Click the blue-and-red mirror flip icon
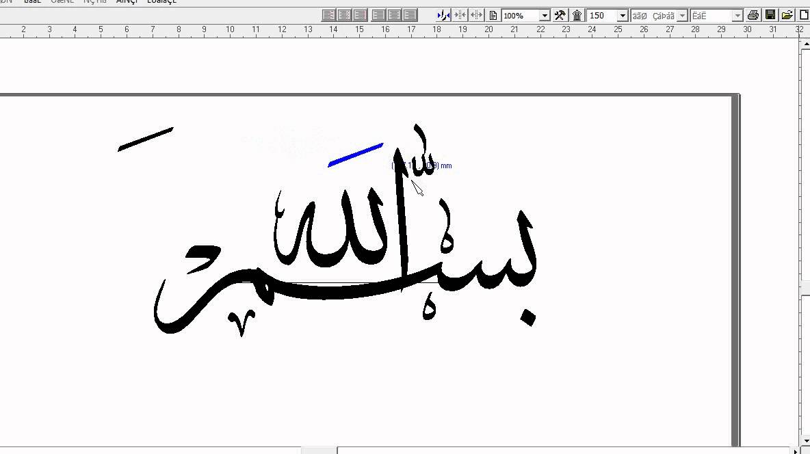The image size is (810, 454). point(443,15)
